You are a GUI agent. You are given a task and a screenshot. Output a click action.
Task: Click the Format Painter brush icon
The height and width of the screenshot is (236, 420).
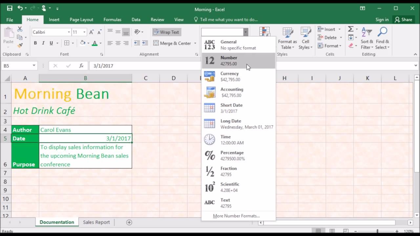tap(20, 46)
